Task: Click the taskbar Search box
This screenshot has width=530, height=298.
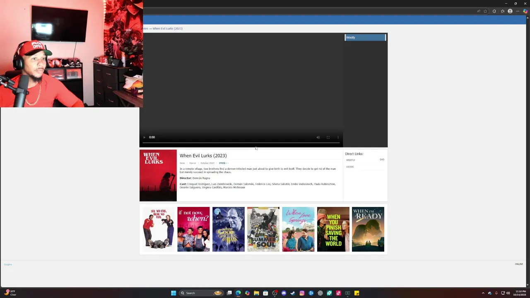Action: [x=201, y=293]
